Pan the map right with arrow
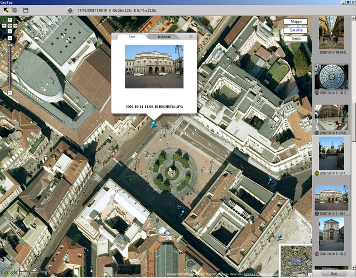 tap(15, 26)
